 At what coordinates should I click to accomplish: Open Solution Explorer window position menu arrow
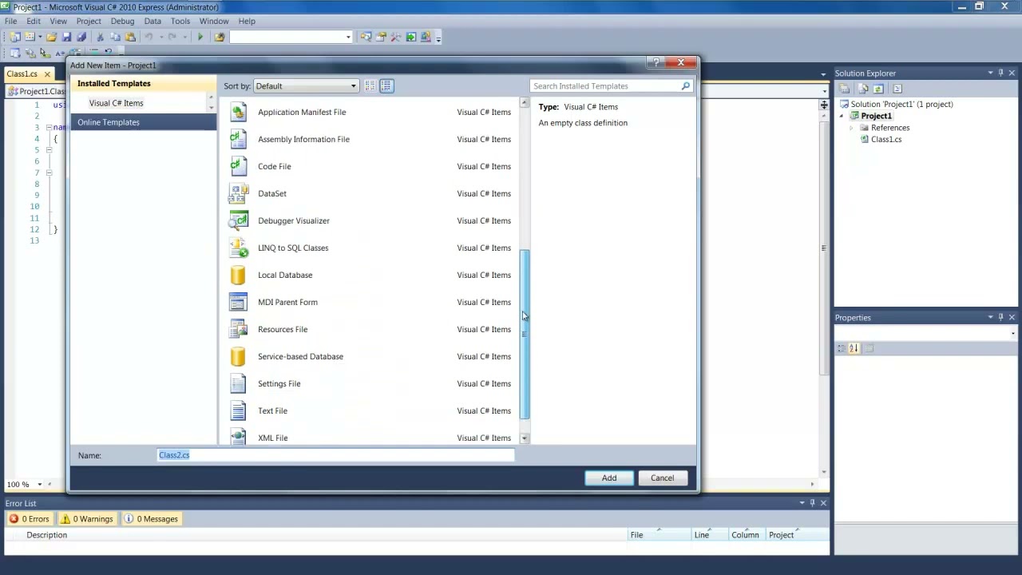coord(990,73)
